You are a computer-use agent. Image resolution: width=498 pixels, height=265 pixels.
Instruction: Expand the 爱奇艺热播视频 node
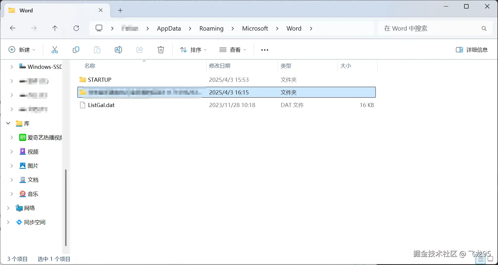click(x=11, y=137)
